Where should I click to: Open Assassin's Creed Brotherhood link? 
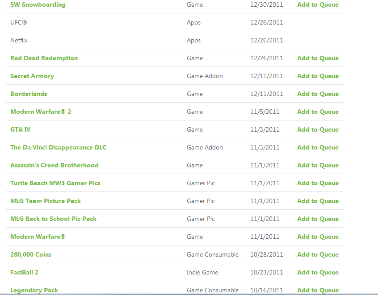coord(54,165)
